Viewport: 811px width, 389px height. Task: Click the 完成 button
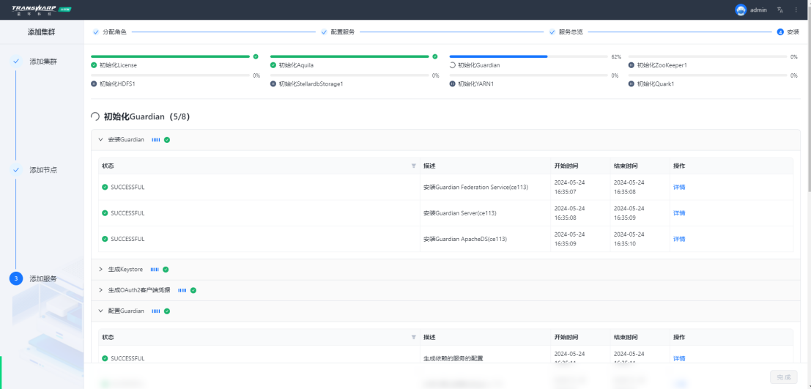(784, 377)
